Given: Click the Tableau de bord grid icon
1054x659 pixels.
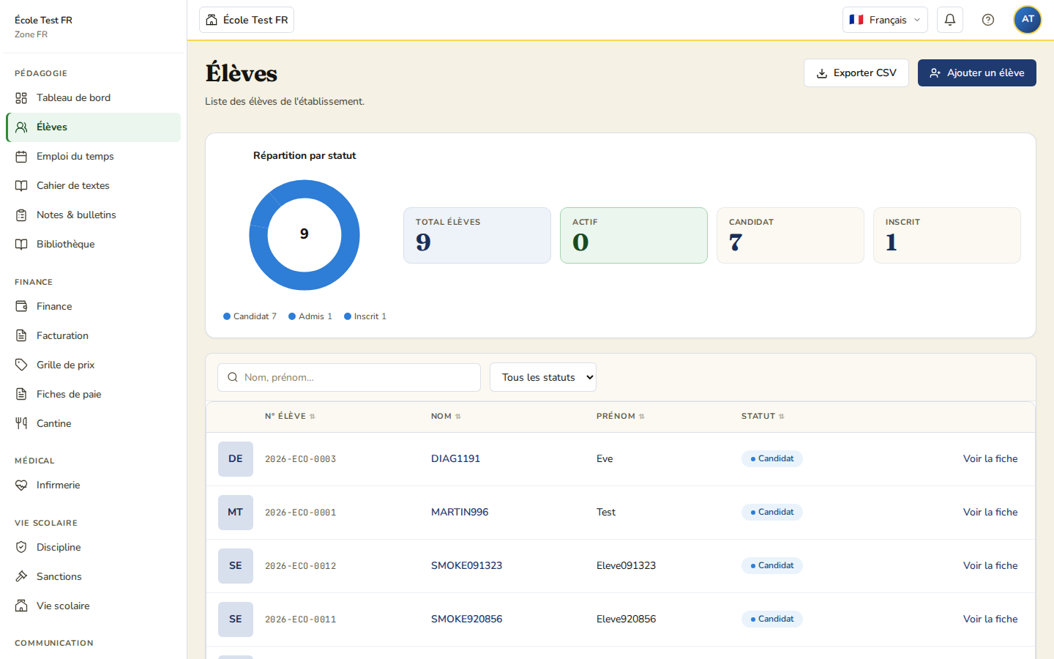Looking at the screenshot, I should click(x=21, y=98).
